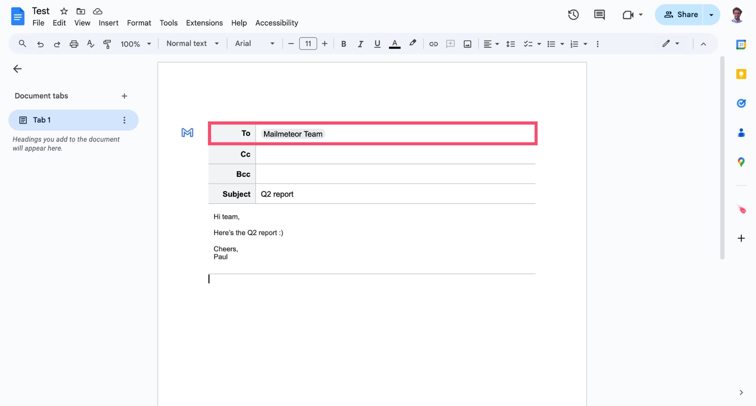
Task: Open version history via the clock icon
Action: point(573,15)
